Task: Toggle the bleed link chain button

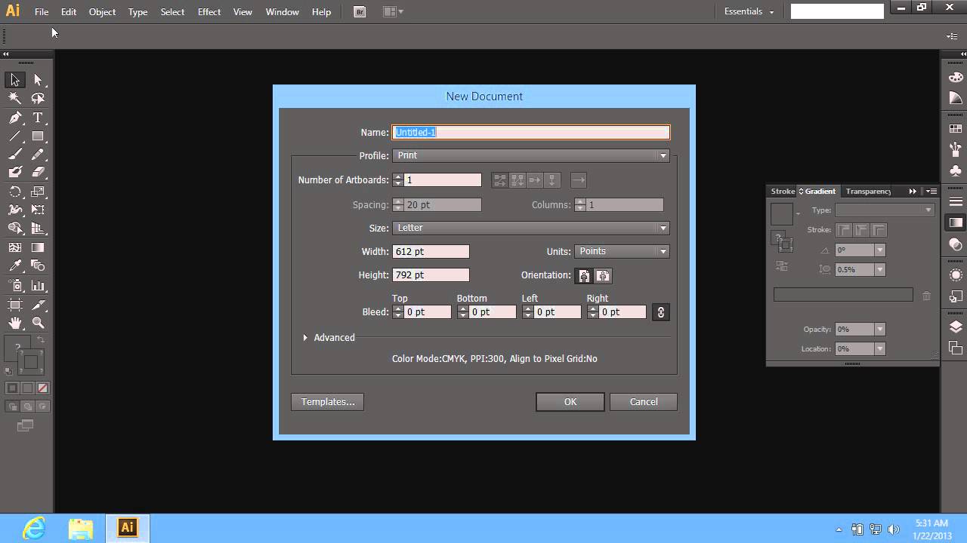Action: coord(661,312)
